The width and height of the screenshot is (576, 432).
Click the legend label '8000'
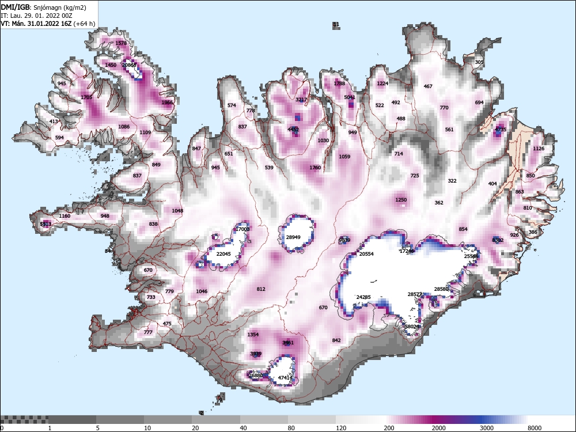click(535, 428)
